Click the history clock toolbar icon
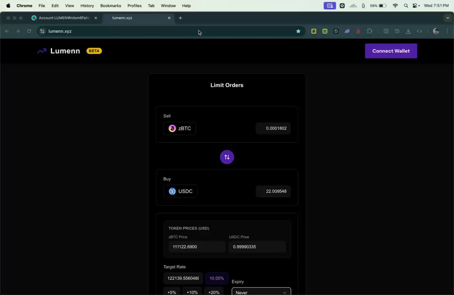Screen dimensions: 454x295 (397, 31)
